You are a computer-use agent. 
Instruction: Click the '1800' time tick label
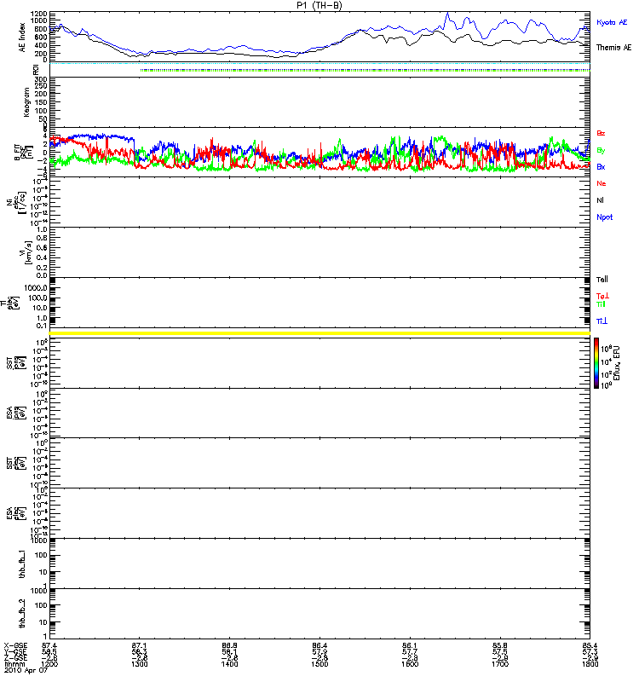click(x=590, y=664)
